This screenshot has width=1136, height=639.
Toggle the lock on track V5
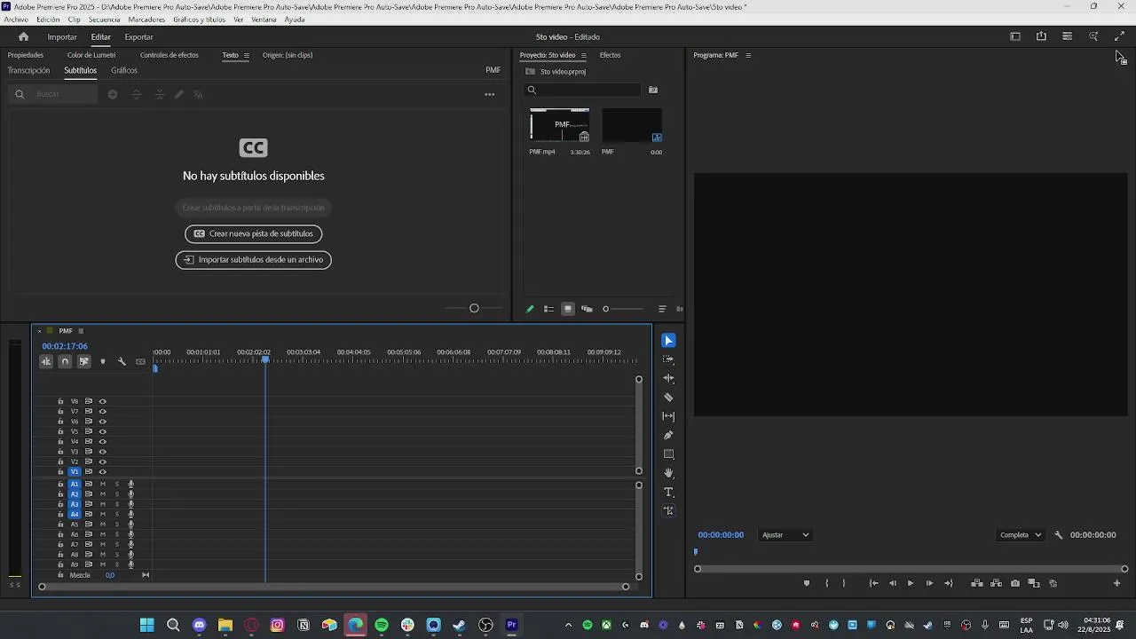pos(60,431)
